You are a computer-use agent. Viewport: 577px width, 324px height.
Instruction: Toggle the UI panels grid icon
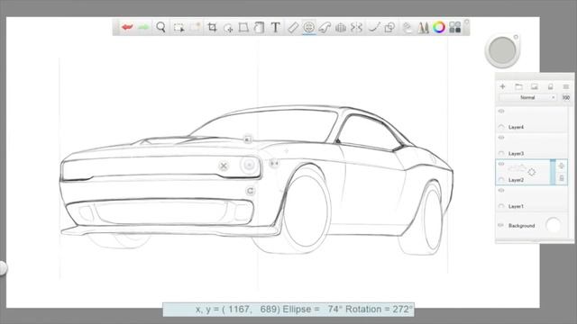pyautogui.click(x=454, y=27)
